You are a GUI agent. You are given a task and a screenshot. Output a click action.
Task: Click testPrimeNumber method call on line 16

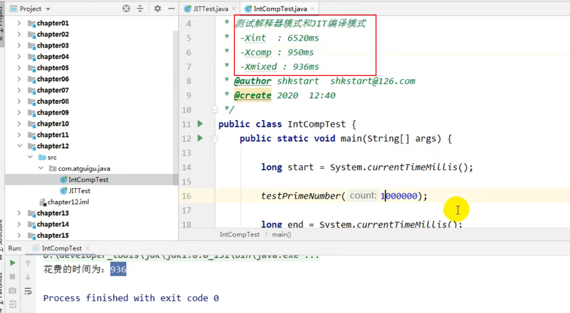(301, 196)
